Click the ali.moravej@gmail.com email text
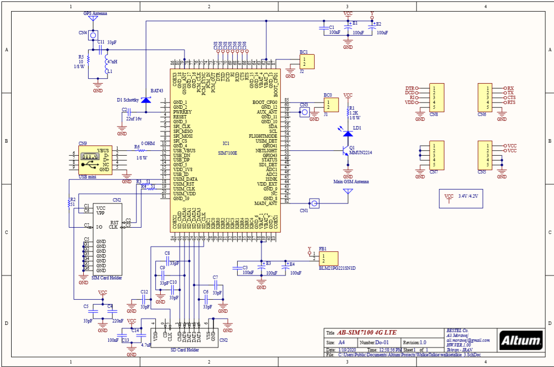The image size is (554, 367). (468, 340)
